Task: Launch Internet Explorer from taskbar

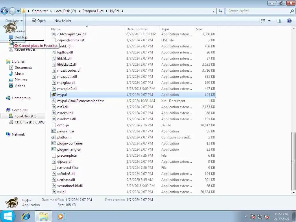Action: (x=26, y=216)
